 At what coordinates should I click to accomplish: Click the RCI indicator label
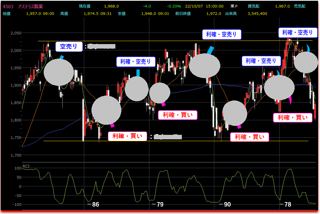click(x=26, y=166)
